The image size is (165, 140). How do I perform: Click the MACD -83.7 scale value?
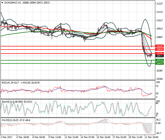click(158, 133)
